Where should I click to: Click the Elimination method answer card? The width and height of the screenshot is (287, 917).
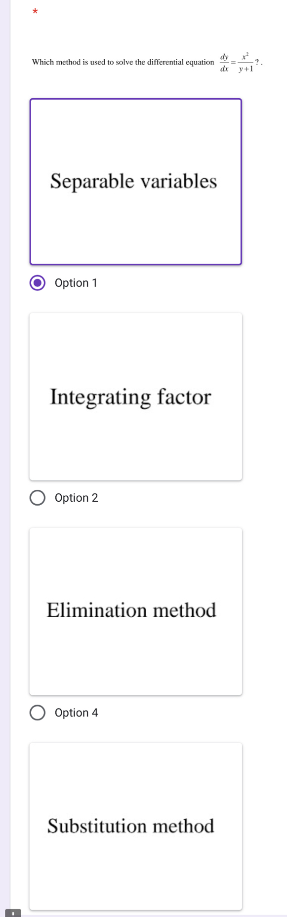tap(136, 611)
